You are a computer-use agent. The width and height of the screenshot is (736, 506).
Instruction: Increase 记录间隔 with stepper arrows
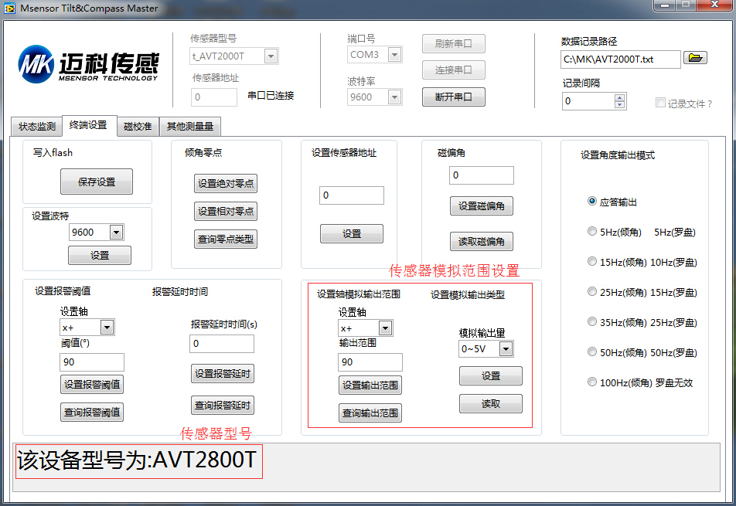[x=619, y=97]
